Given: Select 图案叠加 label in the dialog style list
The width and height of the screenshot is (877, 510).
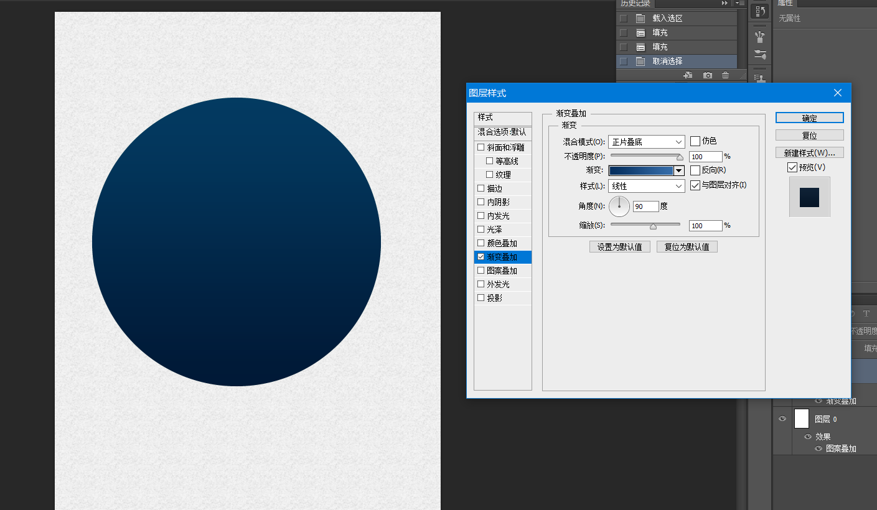Looking at the screenshot, I should click(502, 271).
